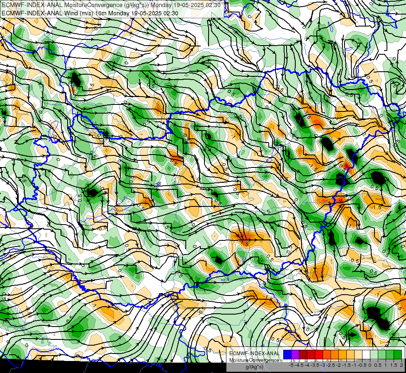Click the dark red legend swatch above -4
Image resolution: width=406 pixels, height=373 pixels.
click(x=303, y=354)
